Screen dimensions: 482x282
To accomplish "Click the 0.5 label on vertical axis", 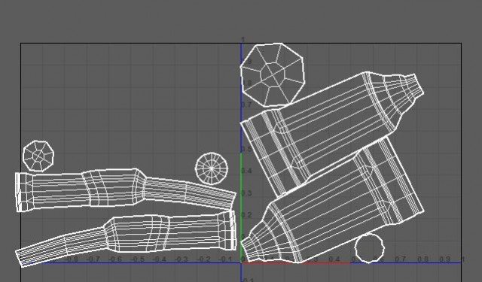I will pos(247,149).
